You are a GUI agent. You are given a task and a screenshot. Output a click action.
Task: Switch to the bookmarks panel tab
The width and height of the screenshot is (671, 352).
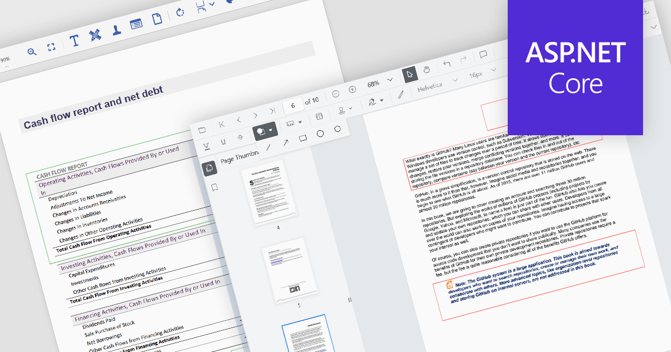[214, 187]
